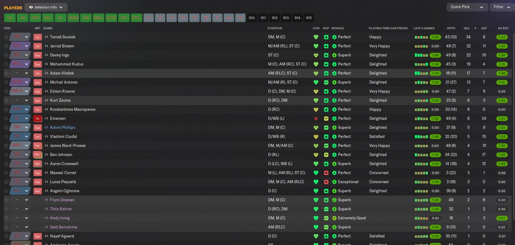515x245 pixels.
Task: Click Flynn Downes' player profile icon
Action: coord(46,200)
